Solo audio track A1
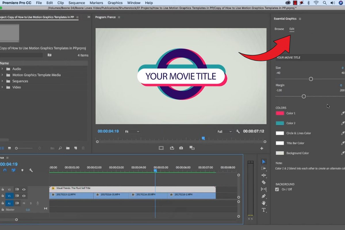This screenshot has width=345, height=230. (31, 203)
